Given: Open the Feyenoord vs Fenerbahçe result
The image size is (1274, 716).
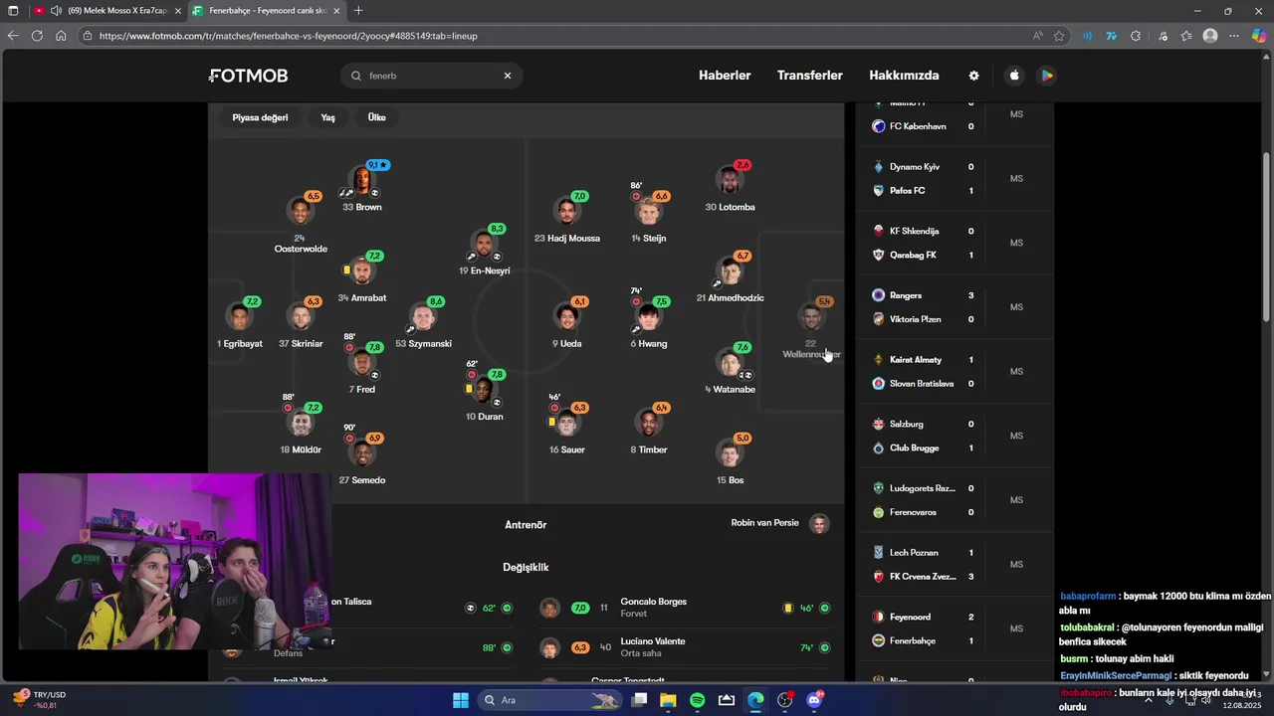Looking at the screenshot, I should click(x=954, y=628).
